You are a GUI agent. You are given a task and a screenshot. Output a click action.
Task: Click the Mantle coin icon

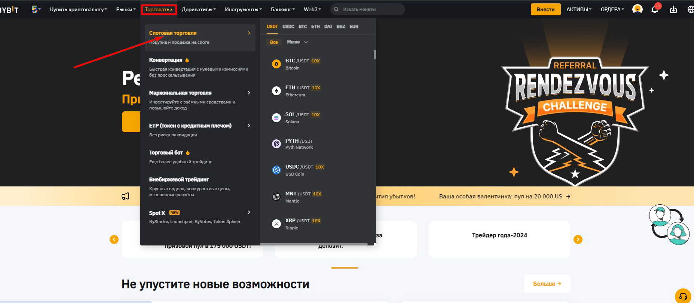click(x=276, y=197)
